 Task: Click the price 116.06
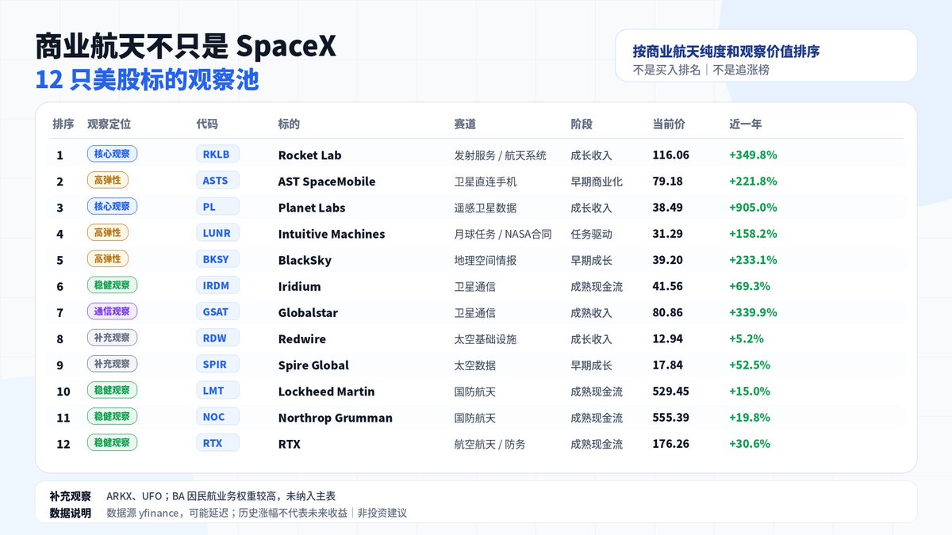point(670,155)
